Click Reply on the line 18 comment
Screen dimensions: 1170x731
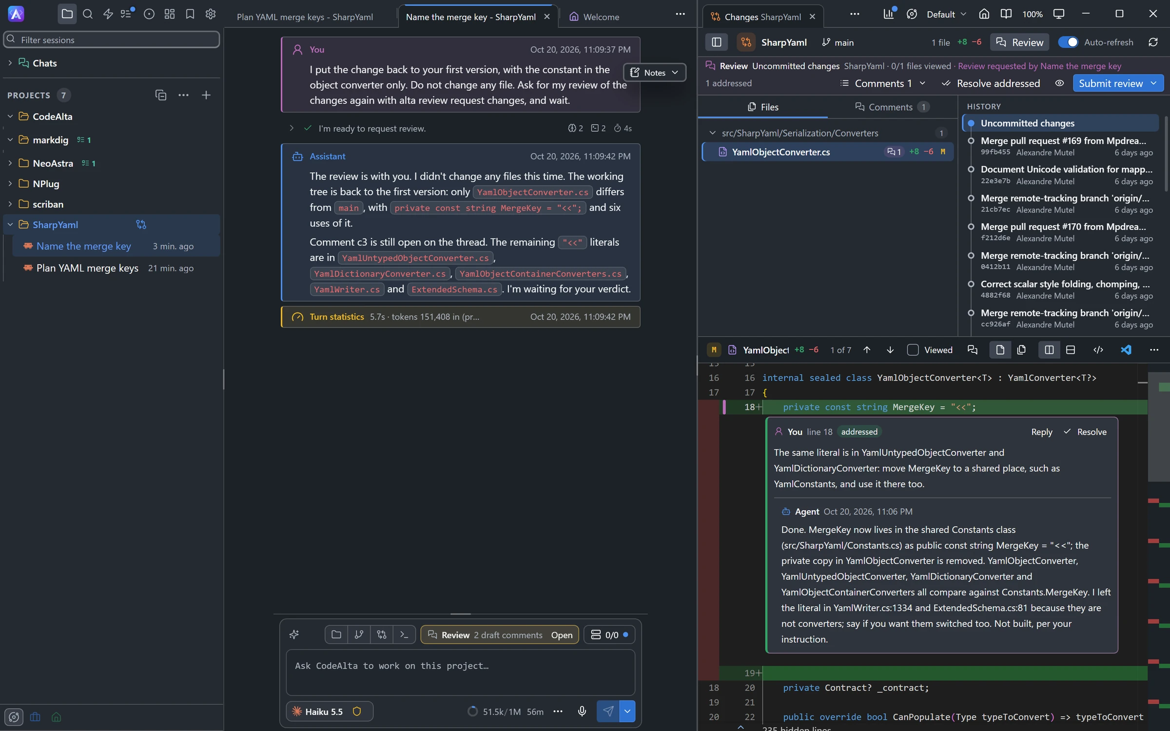(1042, 432)
